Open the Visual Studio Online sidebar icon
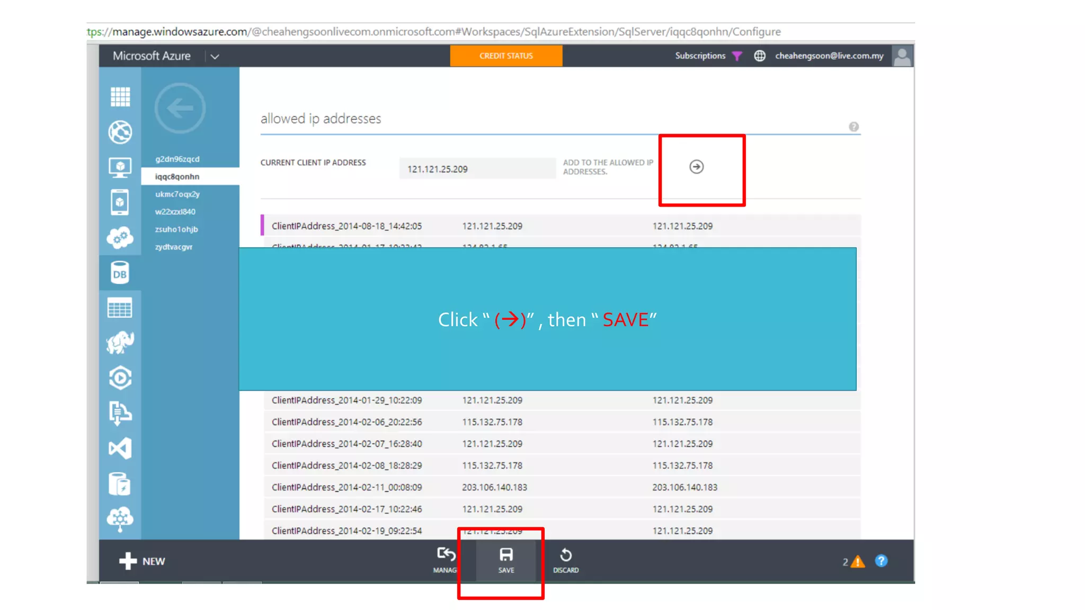The image size is (1085, 610). coord(120,448)
